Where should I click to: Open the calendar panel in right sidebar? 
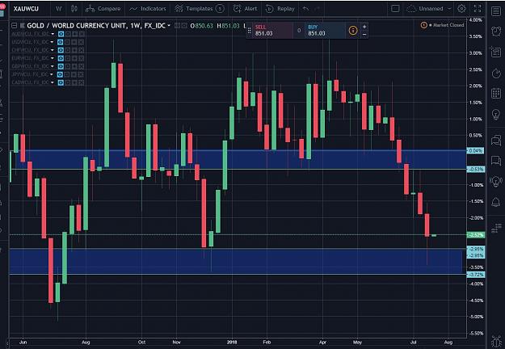click(x=496, y=94)
